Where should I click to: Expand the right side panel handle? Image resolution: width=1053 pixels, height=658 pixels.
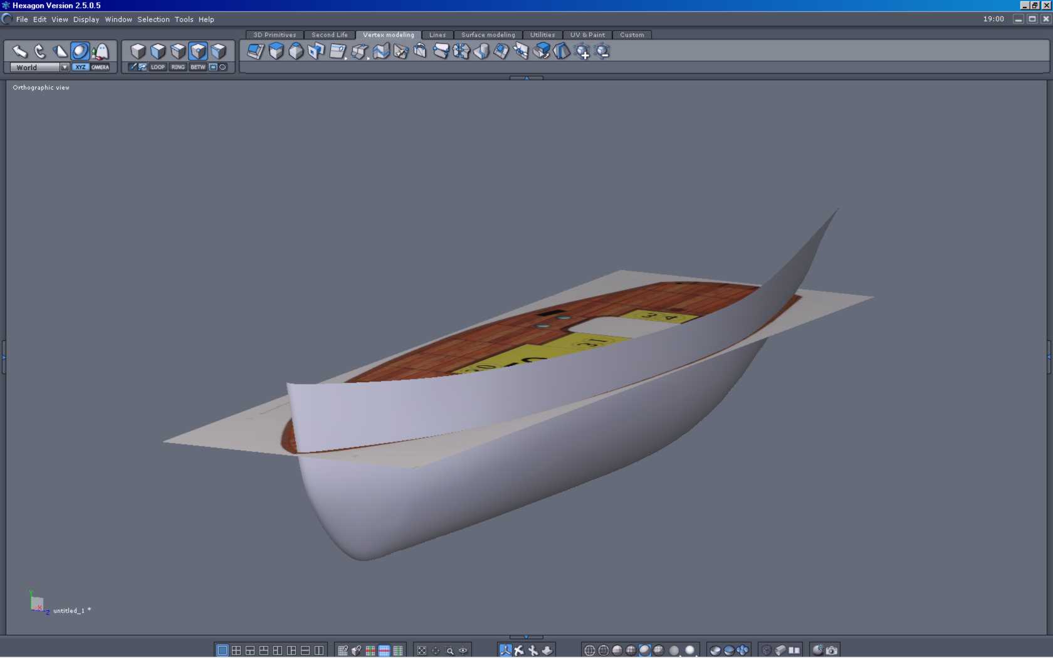coord(1049,357)
